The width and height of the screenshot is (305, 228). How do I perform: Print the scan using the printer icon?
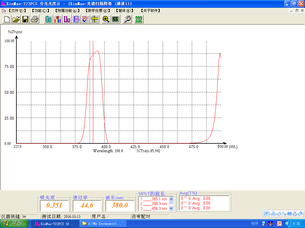[35, 19]
